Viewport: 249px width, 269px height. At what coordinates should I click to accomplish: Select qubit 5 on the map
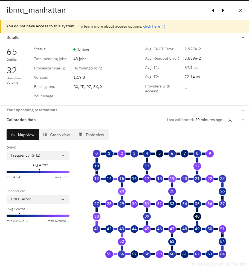tap(160, 154)
